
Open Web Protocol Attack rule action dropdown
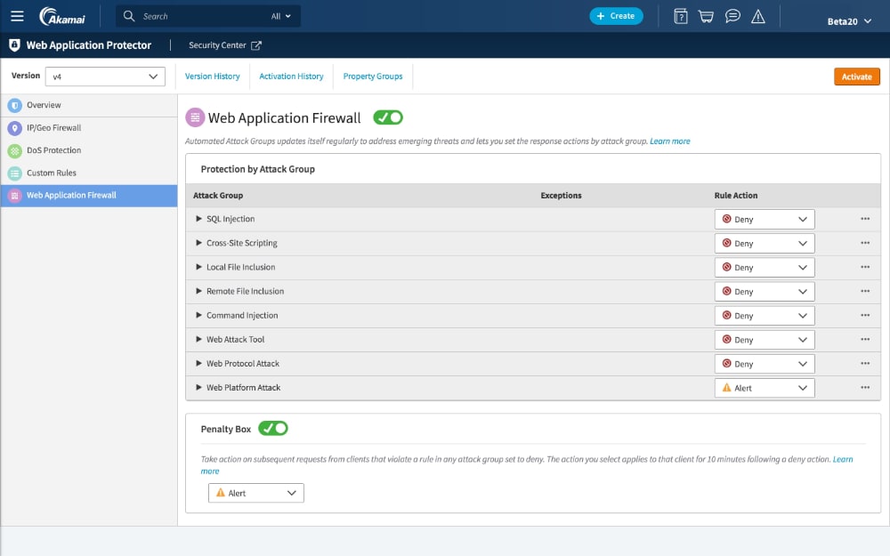click(x=764, y=364)
